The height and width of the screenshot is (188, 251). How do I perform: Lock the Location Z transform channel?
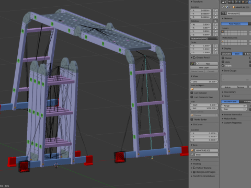click(215, 17)
